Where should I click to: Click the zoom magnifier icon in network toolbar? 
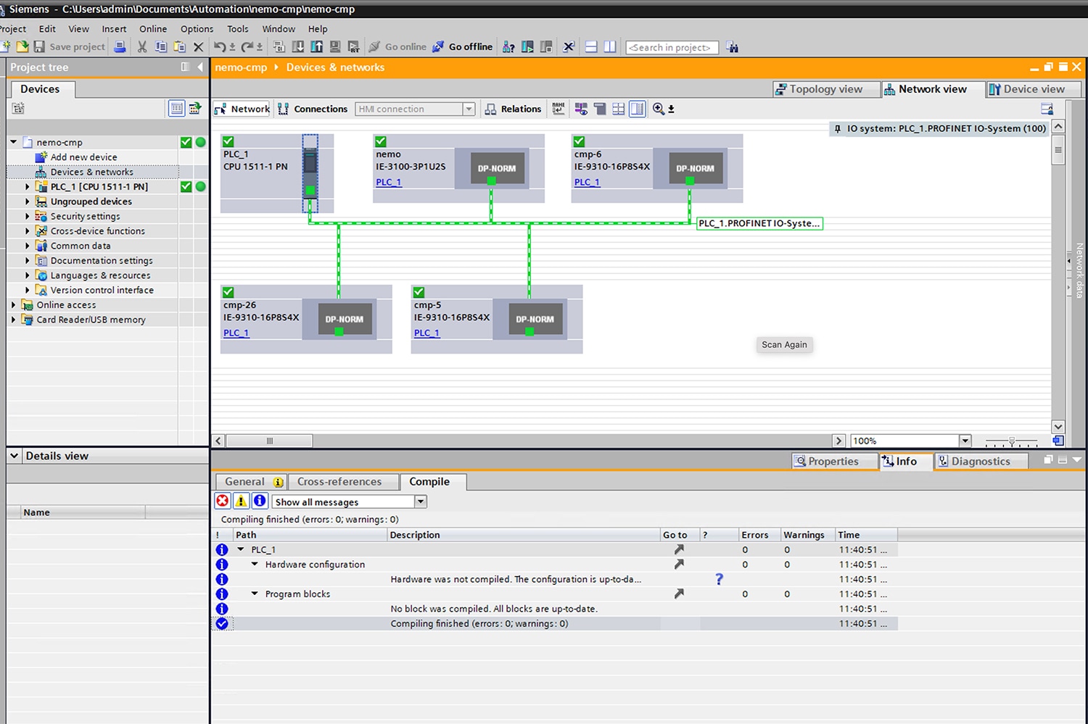pos(659,109)
